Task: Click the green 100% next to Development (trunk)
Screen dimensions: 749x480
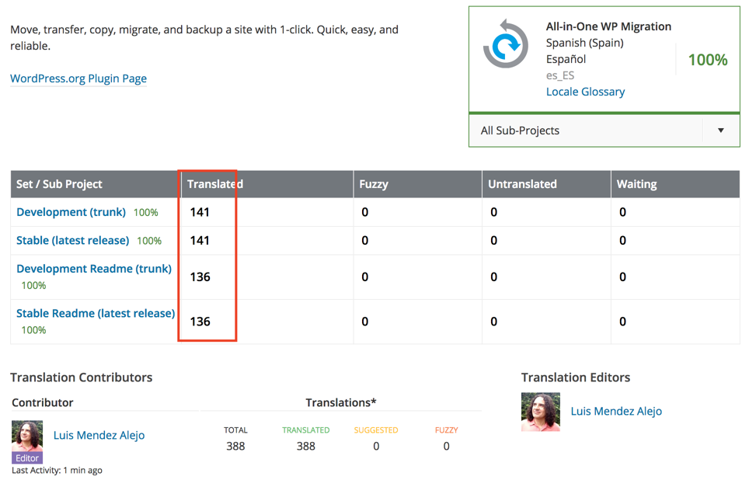Action: (146, 213)
